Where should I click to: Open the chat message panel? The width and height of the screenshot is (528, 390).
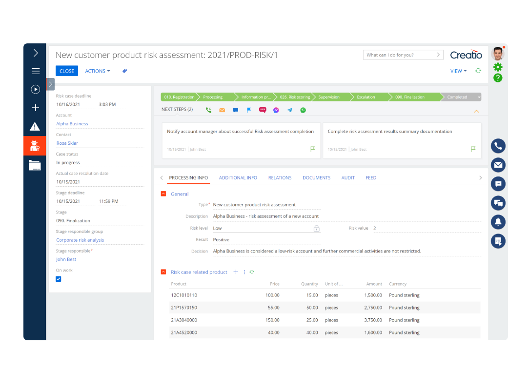click(x=498, y=184)
